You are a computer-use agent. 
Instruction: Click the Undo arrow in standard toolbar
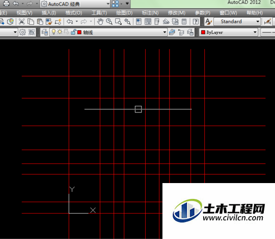click(x=70, y=22)
